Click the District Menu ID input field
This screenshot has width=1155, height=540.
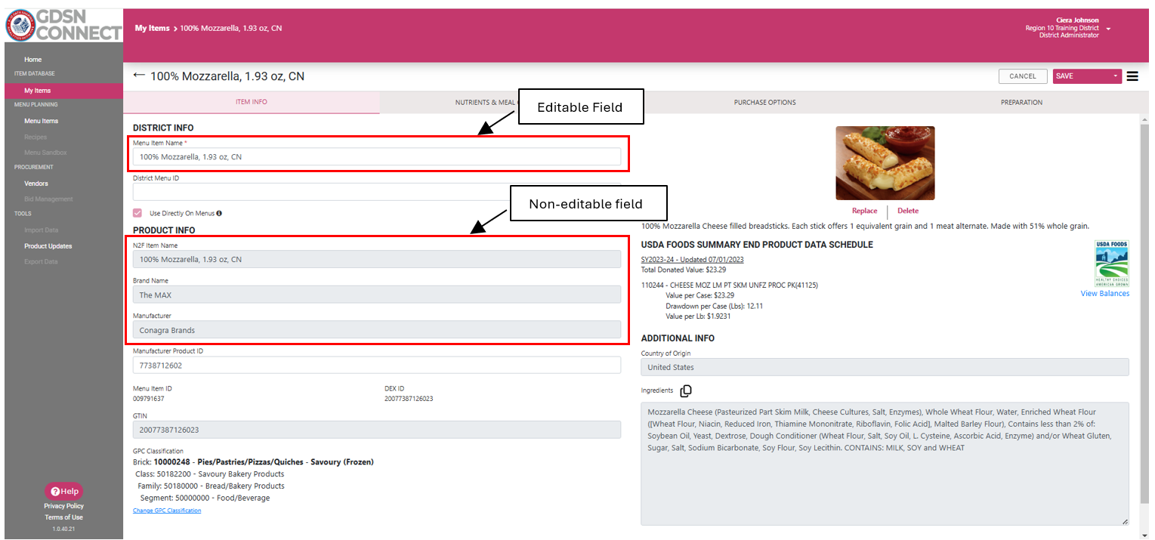pos(377,192)
